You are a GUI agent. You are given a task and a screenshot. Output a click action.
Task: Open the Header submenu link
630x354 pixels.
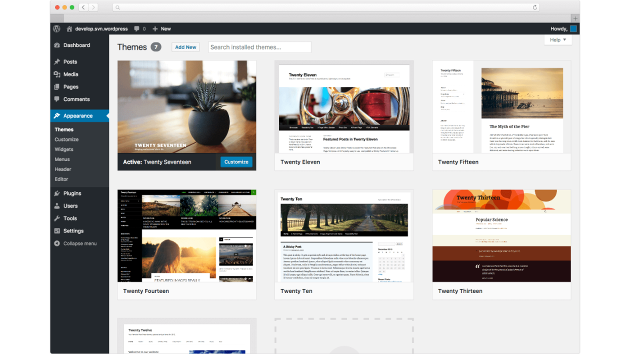63,169
